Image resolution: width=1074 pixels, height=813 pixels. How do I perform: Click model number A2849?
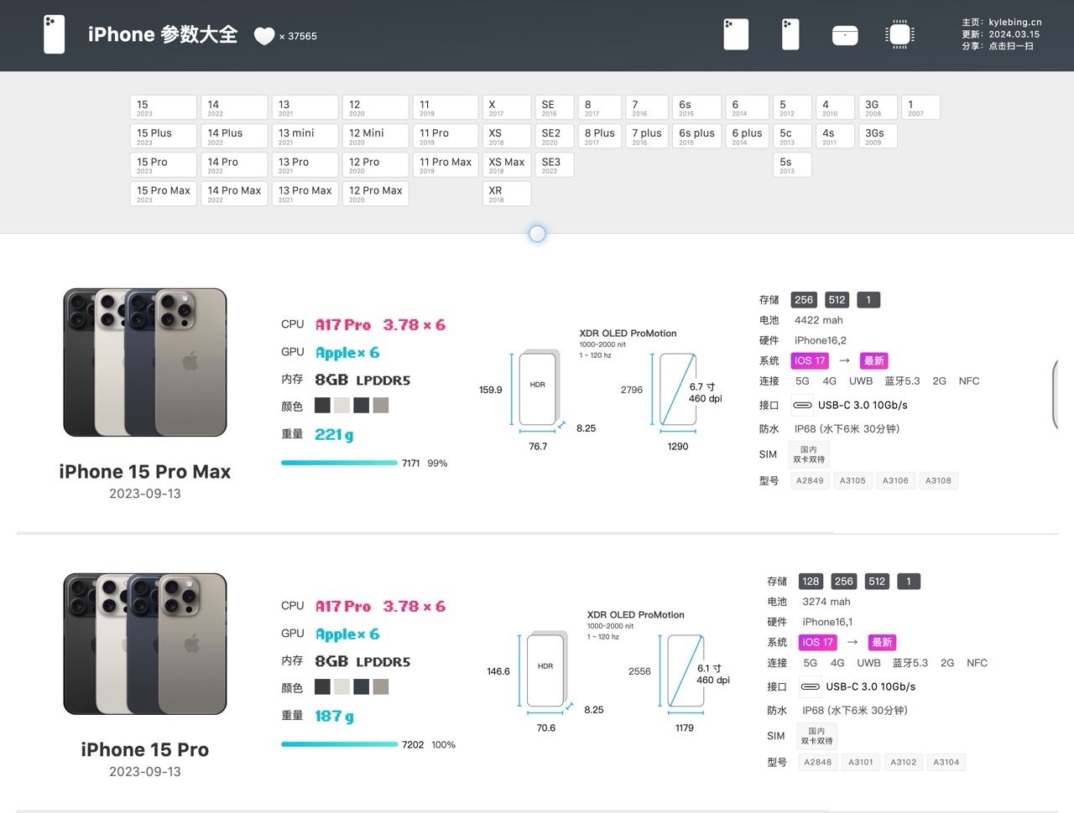pos(810,480)
